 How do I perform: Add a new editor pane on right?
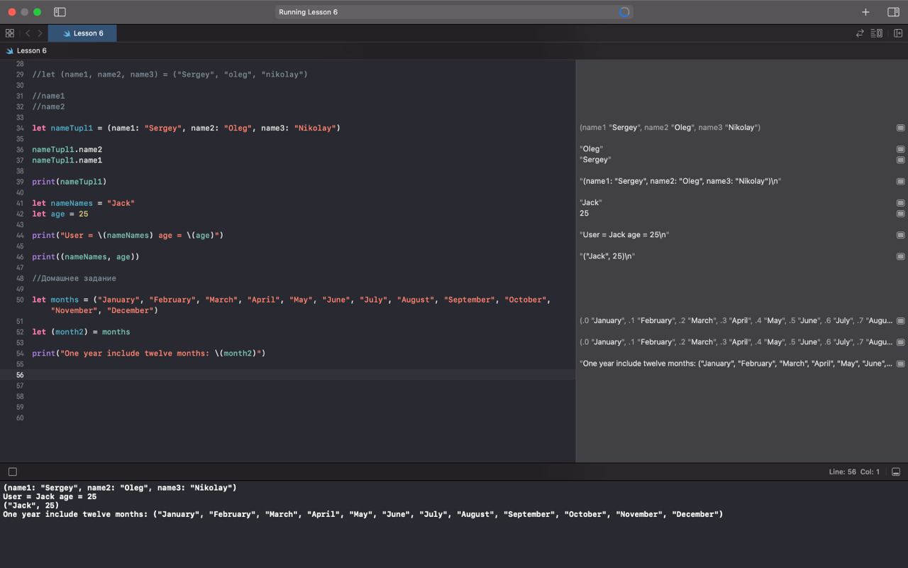(898, 33)
